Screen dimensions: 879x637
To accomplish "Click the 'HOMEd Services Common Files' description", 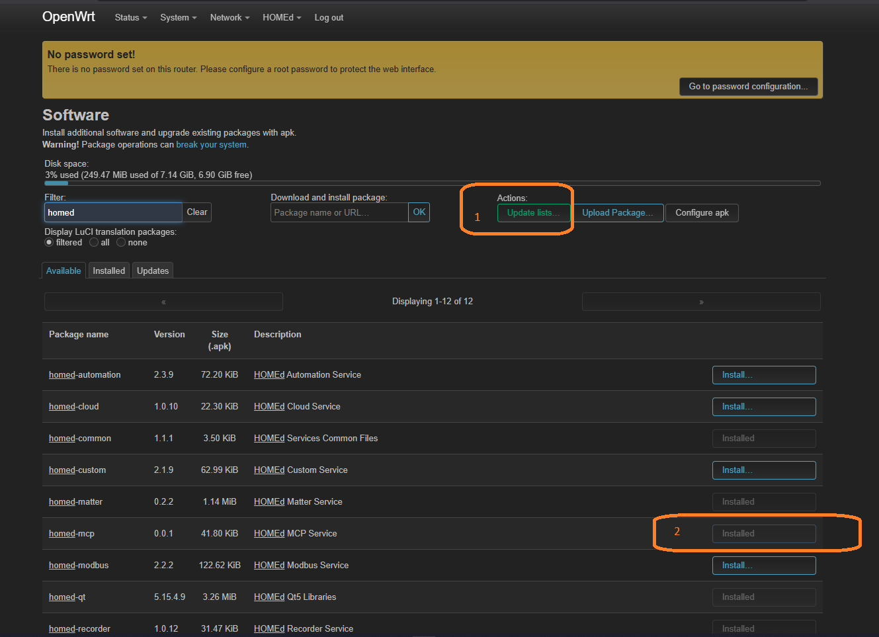I will pyautogui.click(x=316, y=439).
